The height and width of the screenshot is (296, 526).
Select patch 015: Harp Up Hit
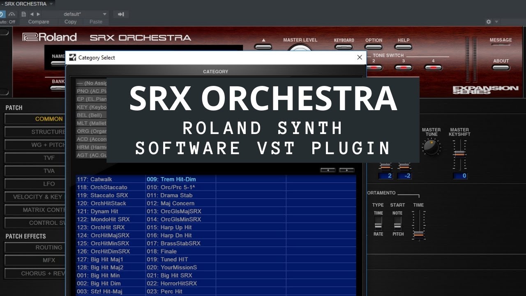[x=181, y=227]
